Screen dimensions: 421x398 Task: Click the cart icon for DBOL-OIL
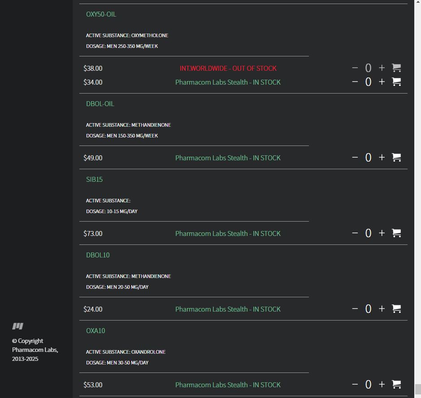pos(396,157)
